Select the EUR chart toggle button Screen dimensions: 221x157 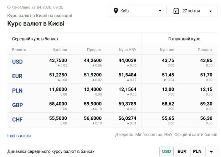(x=181, y=151)
